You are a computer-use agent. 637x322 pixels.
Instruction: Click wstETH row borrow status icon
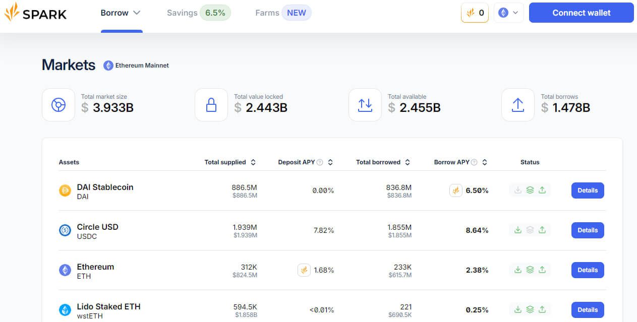click(542, 310)
